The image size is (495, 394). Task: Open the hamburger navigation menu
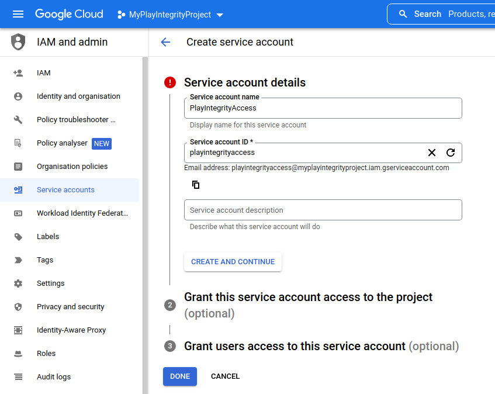tap(18, 13)
